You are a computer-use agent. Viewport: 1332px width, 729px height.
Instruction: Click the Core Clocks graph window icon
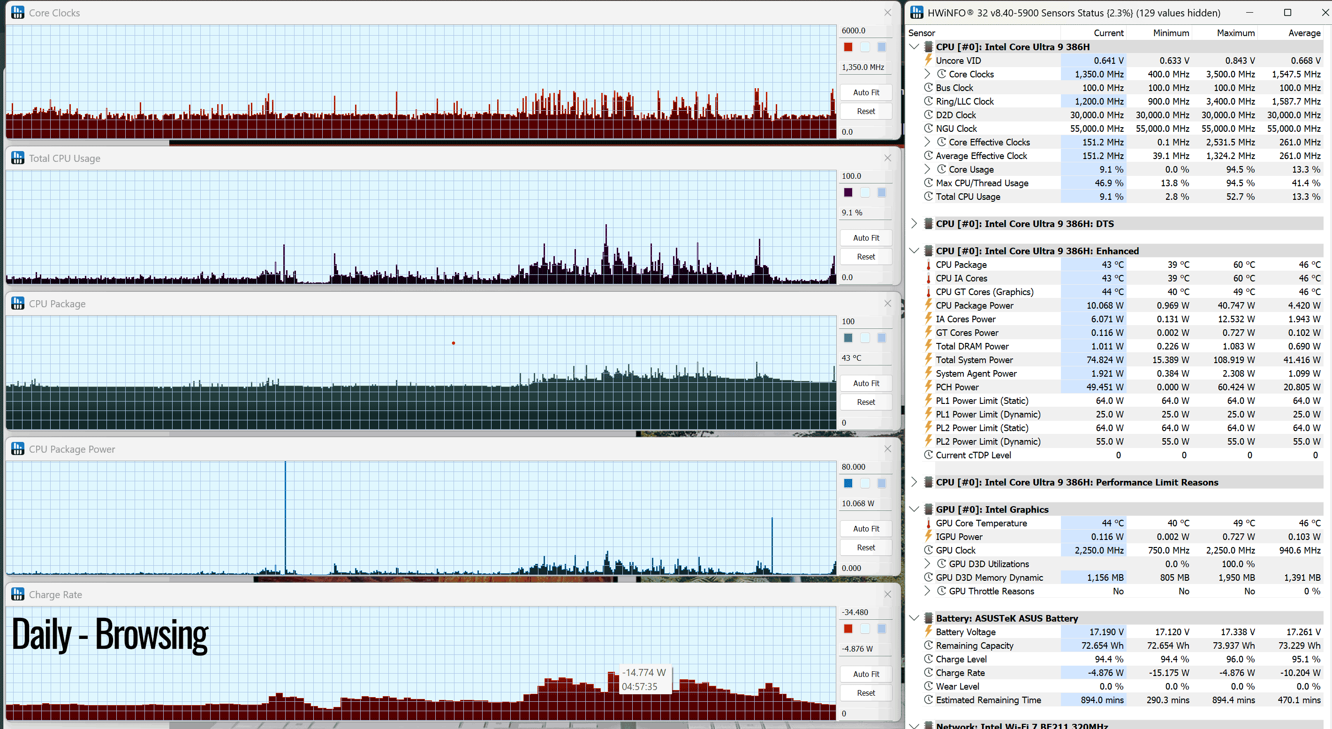point(17,13)
